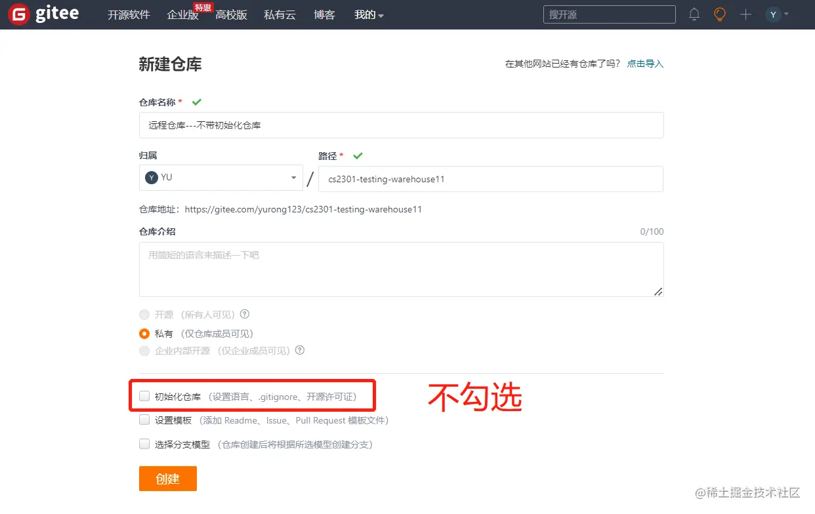Follow the 点击导入 import link

pos(644,64)
